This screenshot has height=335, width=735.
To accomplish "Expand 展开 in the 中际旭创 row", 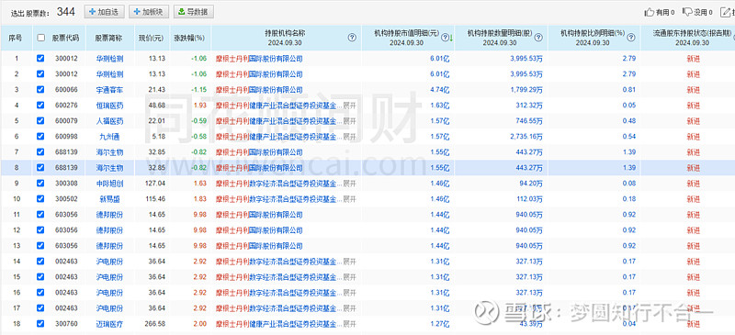I will pyautogui.click(x=350, y=184).
